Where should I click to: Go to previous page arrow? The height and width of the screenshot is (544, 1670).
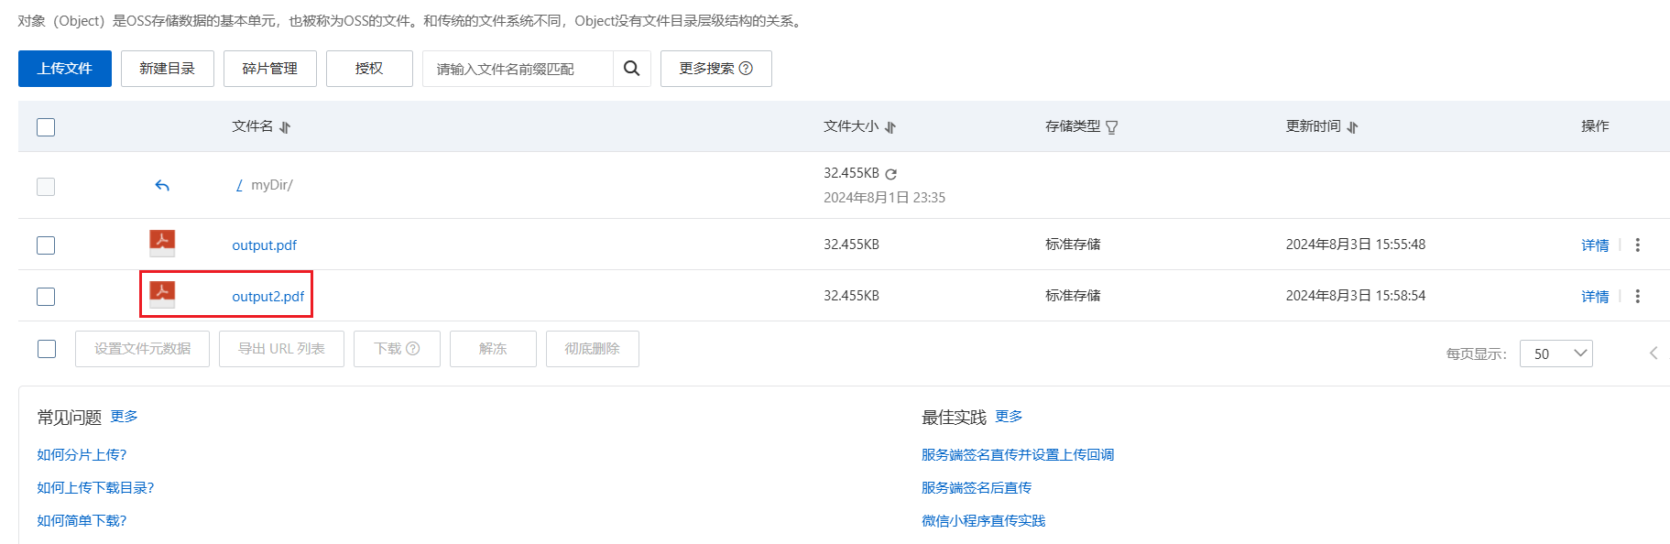click(x=1654, y=353)
